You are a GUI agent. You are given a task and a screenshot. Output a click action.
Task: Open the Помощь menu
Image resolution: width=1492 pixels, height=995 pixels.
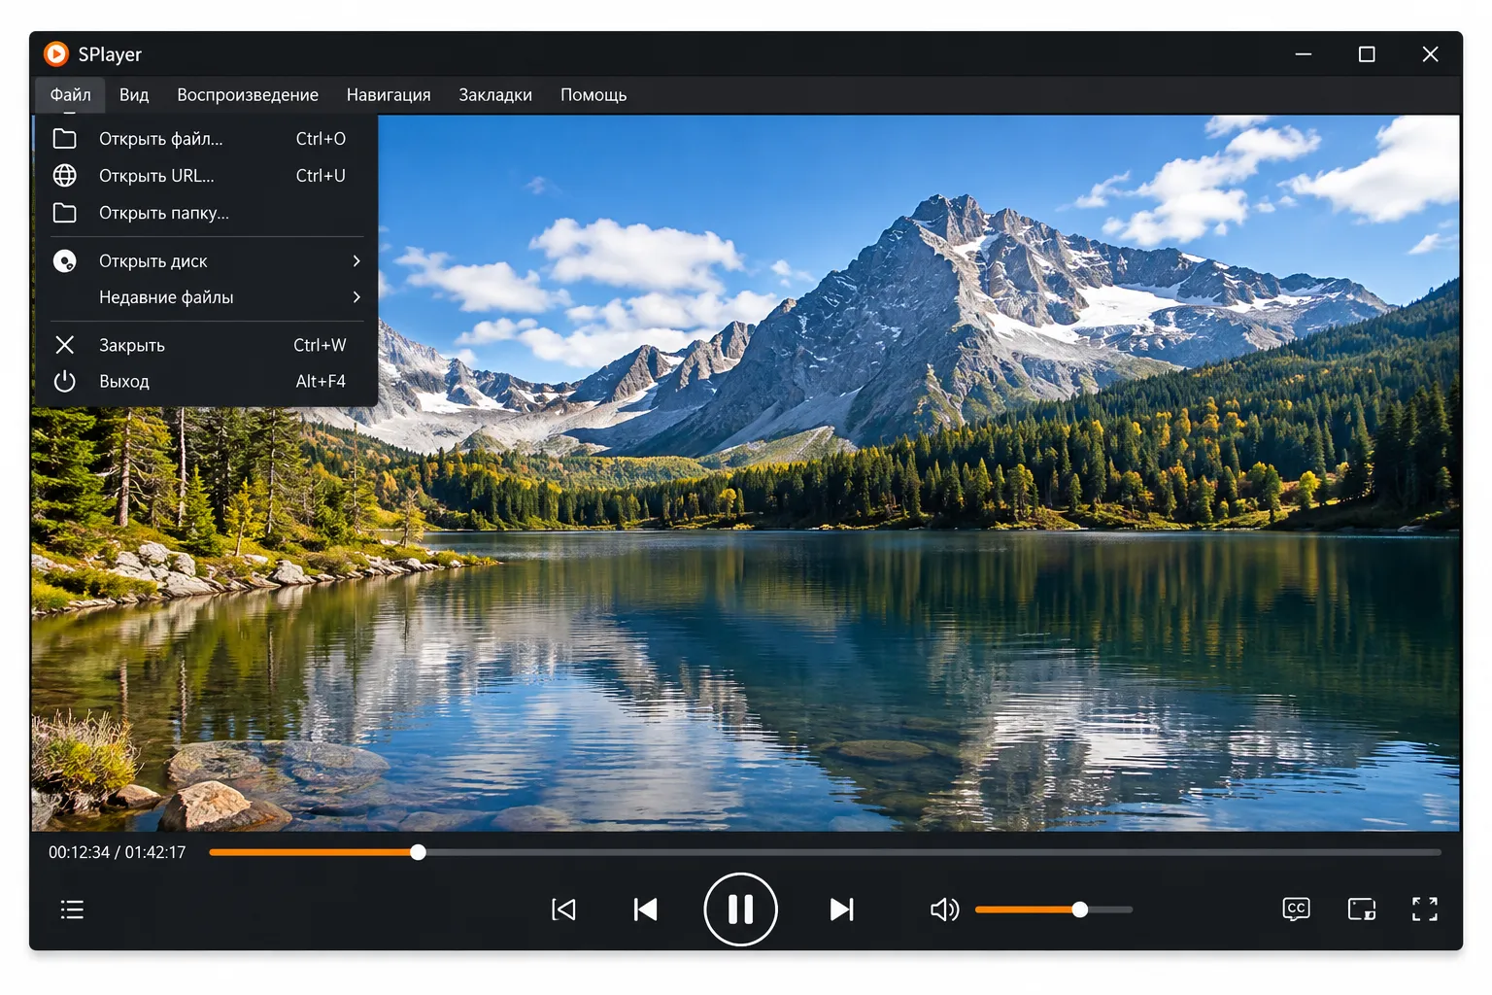(x=593, y=94)
